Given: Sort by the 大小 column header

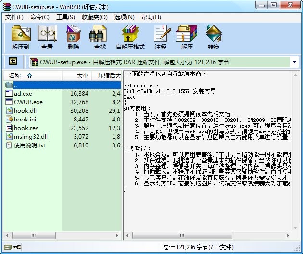Looking at the screenshot, I should click(x=77, y=75).
